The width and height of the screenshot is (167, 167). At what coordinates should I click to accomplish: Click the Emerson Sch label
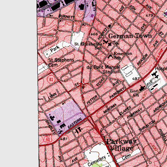point(123,55)
